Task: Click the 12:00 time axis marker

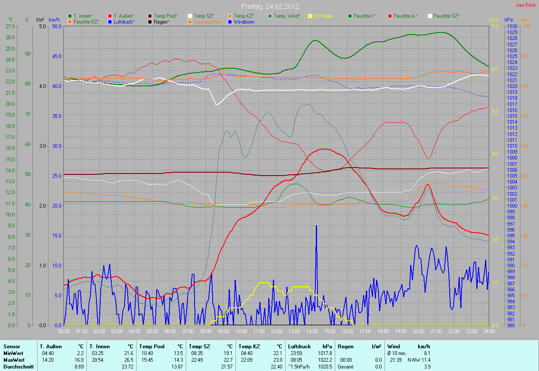Action: (x=276, y=331)
